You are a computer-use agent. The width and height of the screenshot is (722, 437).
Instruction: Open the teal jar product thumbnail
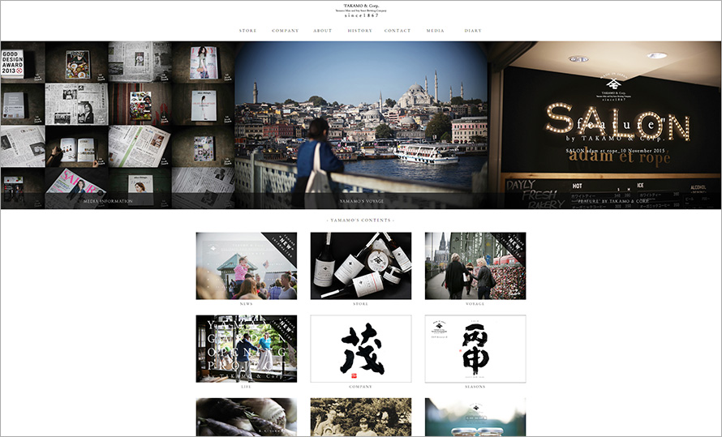coord(475,417)
